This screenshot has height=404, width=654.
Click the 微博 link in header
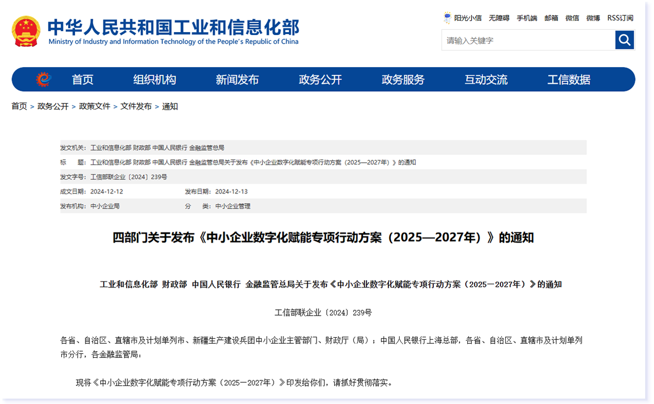[x=593, y=18]
